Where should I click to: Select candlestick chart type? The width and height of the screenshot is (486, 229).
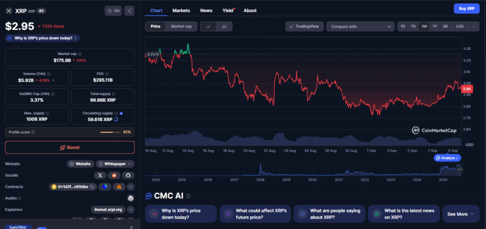click(x=224, y=27)
